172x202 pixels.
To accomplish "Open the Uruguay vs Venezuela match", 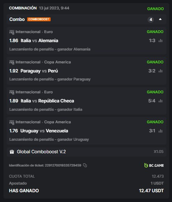I will click(x=44, y=131).
